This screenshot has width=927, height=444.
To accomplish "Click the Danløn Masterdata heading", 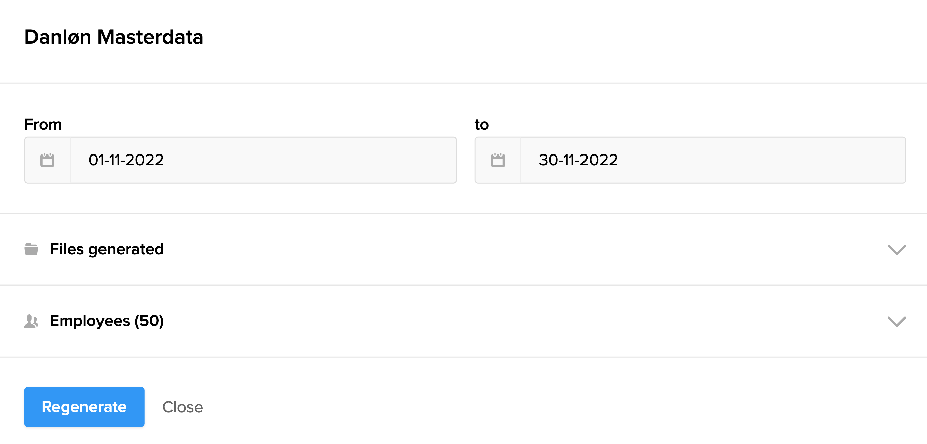I will click(x=113, y=37).
